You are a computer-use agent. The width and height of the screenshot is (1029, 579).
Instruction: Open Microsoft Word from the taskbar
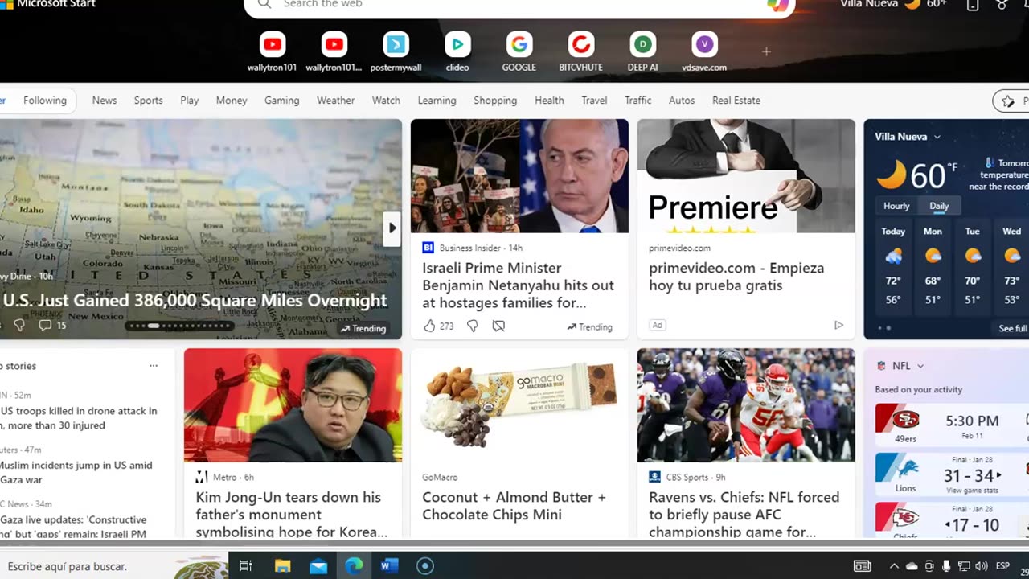(390, 566)
